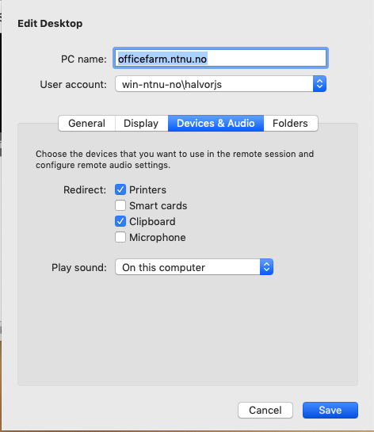Screen dimensions: 374x432
Task: Click the Smart cards label text
Action: [x=158, y=206]
